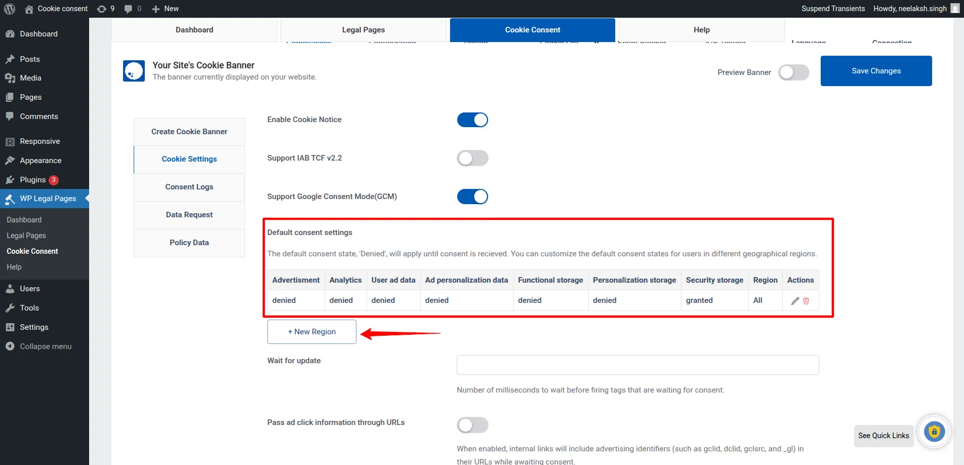964x465 pixels.
Task: Open the Comments panel in admin sidebar
Action: (x=38, y=117)
